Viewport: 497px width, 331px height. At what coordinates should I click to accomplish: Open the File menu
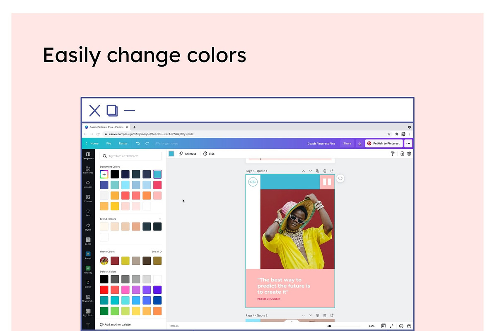(109, 143)
